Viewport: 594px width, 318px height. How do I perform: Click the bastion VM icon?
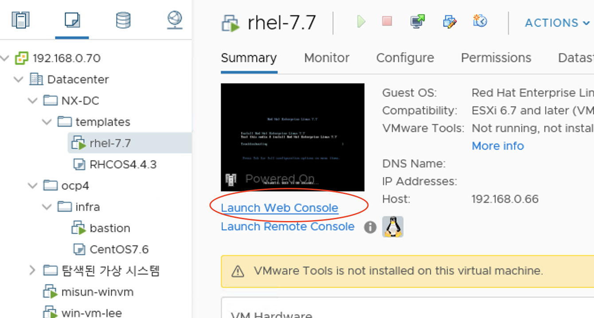pos(78,228)
